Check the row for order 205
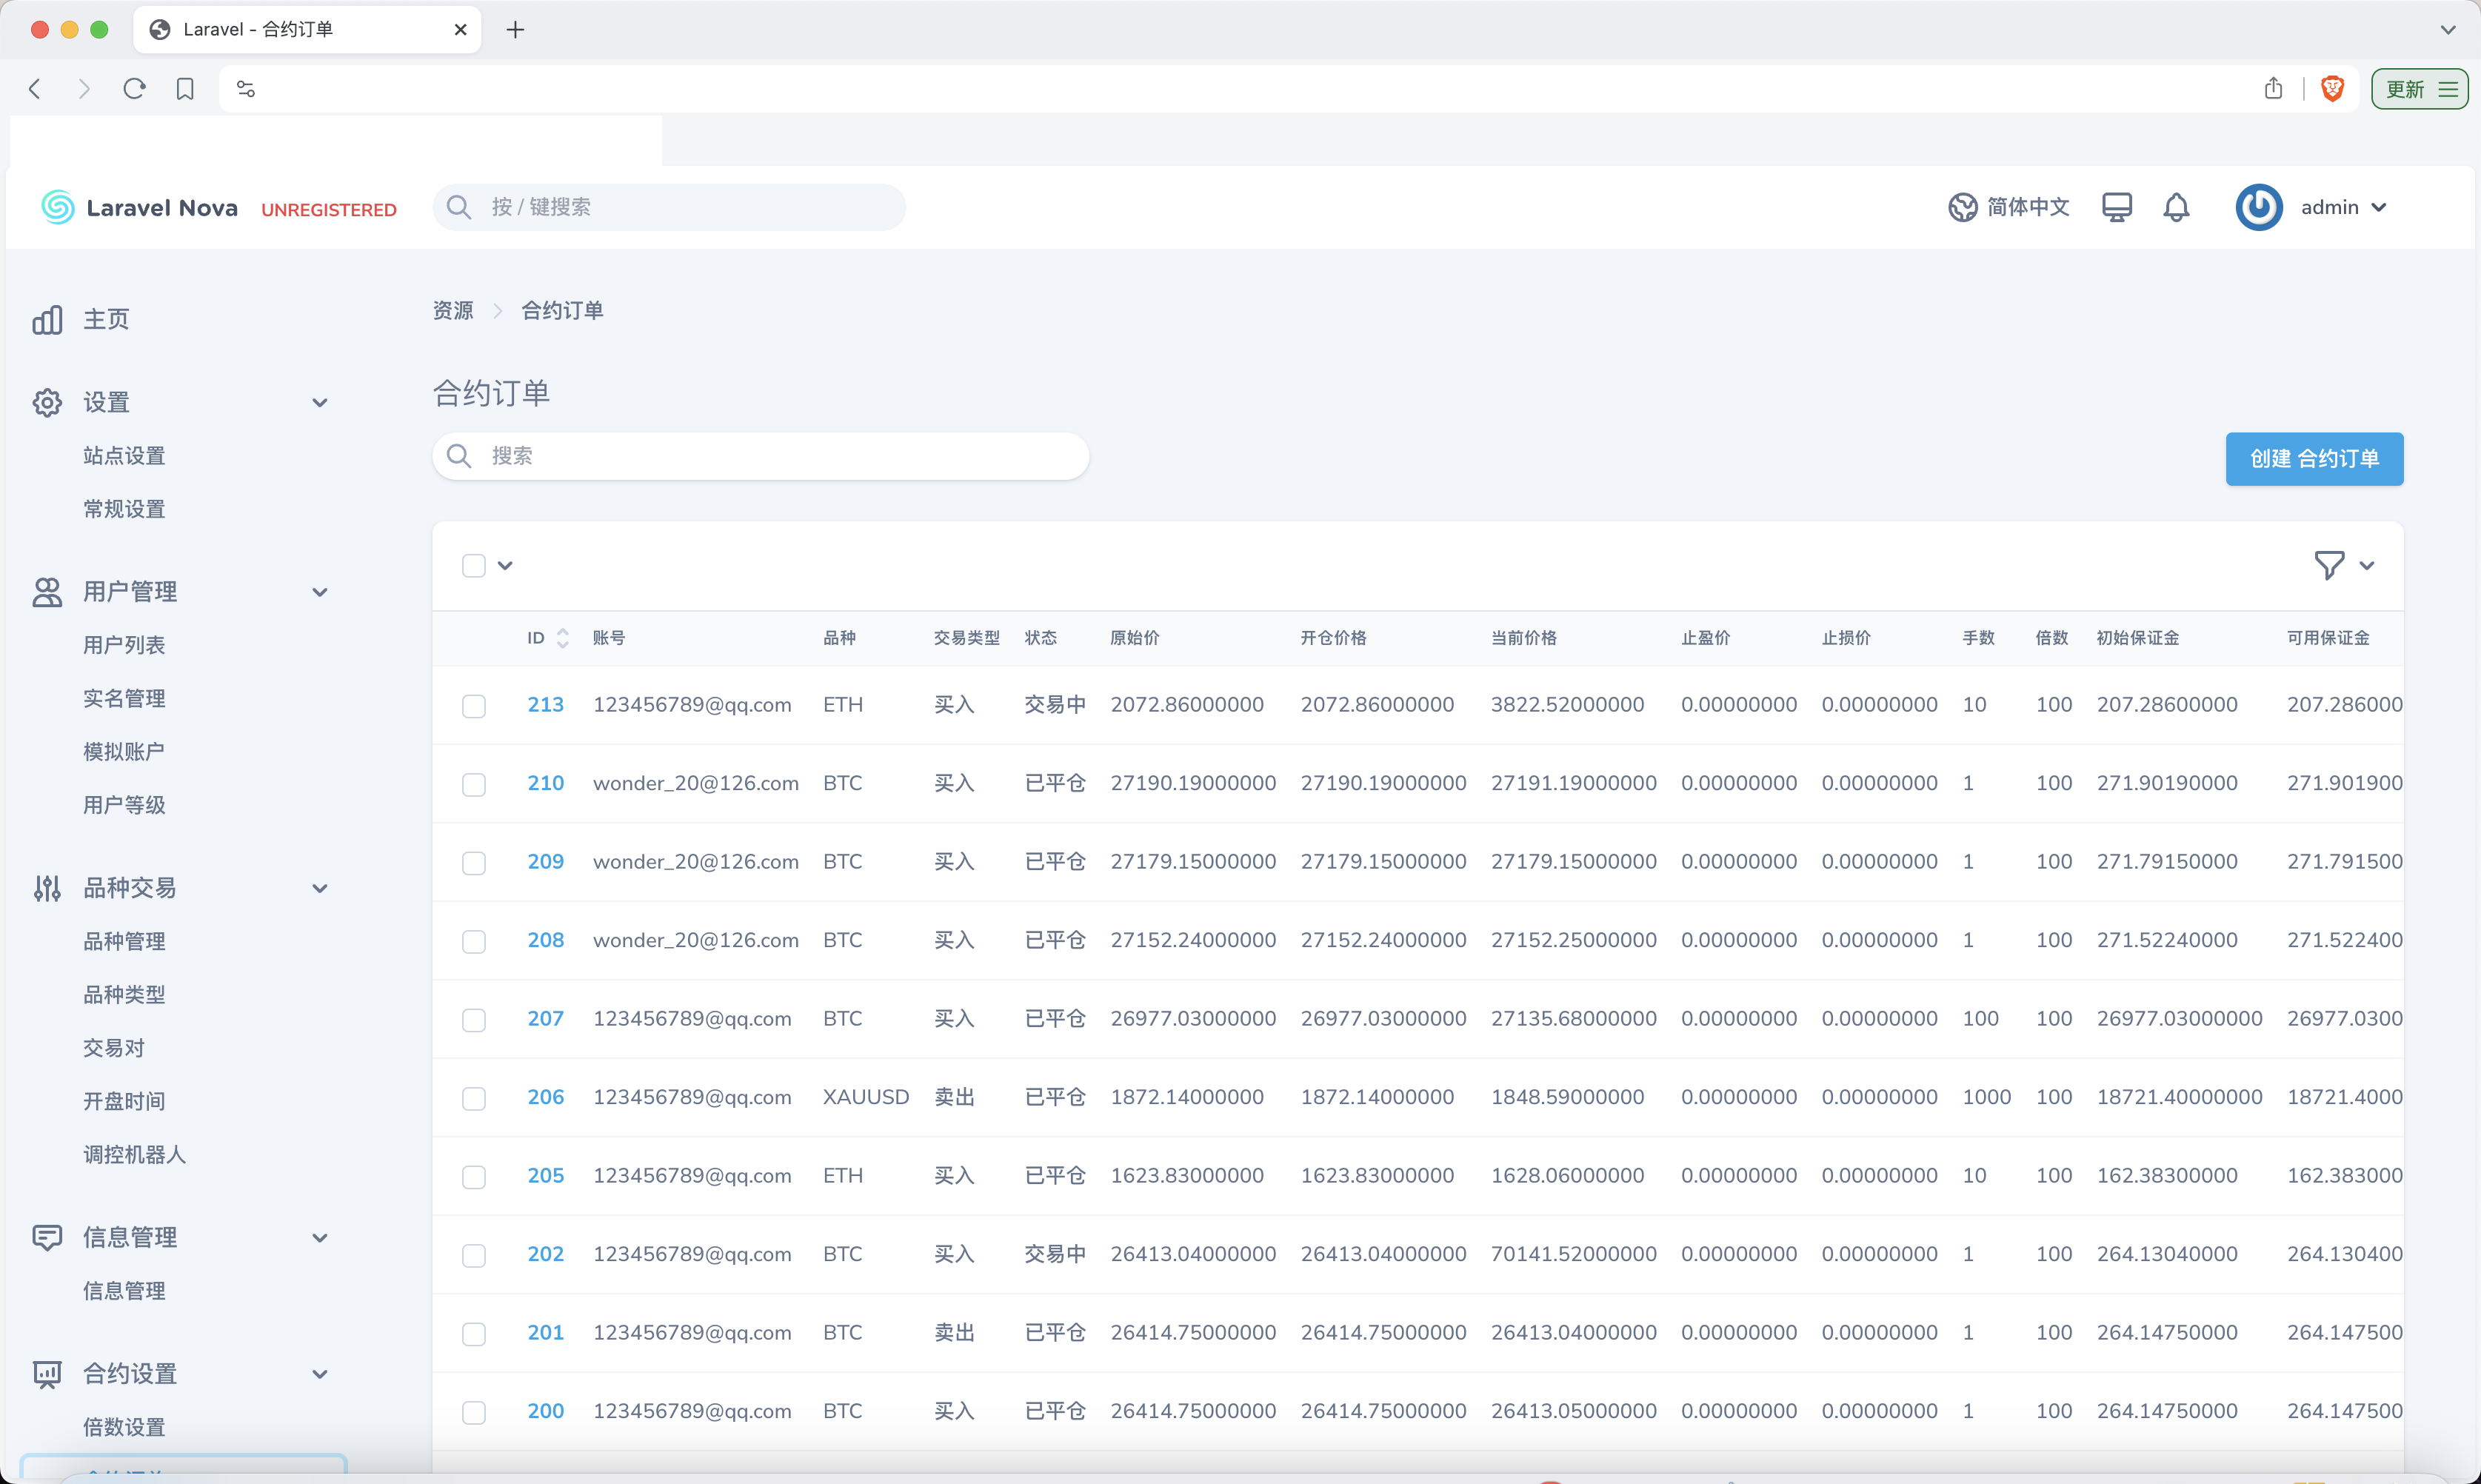Viewport: 2481px width, 1484px height. pos(474,1176)
